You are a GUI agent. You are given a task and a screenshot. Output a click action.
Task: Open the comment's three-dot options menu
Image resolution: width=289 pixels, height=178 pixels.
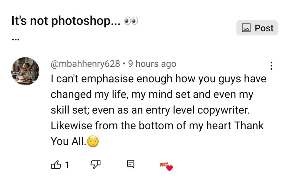pos(271,66)
